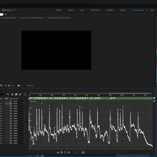This screenshot has width=157, height=157.
Task: Click the solid square header icon left of Parent & Link
Action: (6, 98)
